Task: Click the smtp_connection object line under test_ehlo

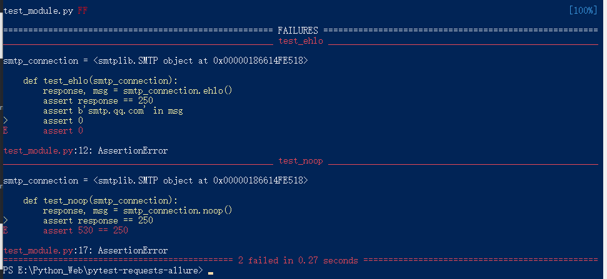Action: [x=155, y=61]
